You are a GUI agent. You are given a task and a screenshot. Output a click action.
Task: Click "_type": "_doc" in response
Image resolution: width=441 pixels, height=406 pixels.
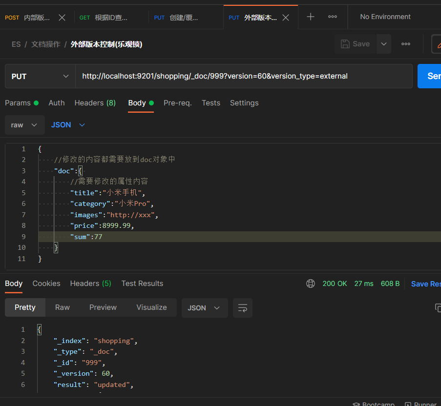pos(85,351)
